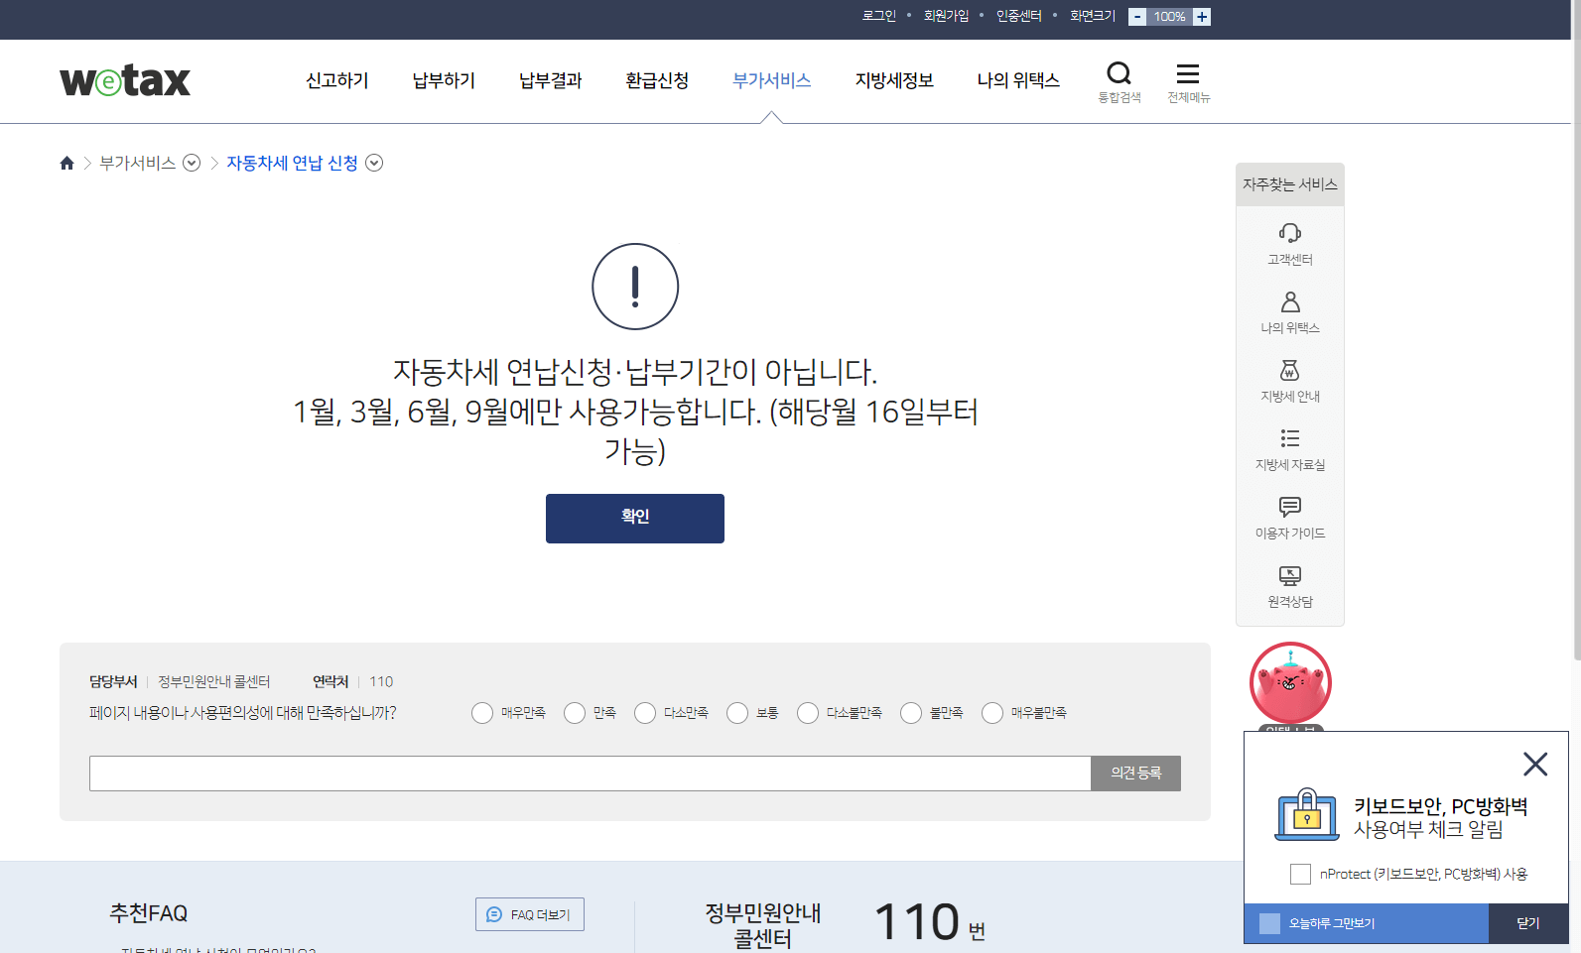Image resolution: width=1581 pixels, height=953 pixels.
Task: Open 원격상담 monitor icon
Action: click(1290, 575)
